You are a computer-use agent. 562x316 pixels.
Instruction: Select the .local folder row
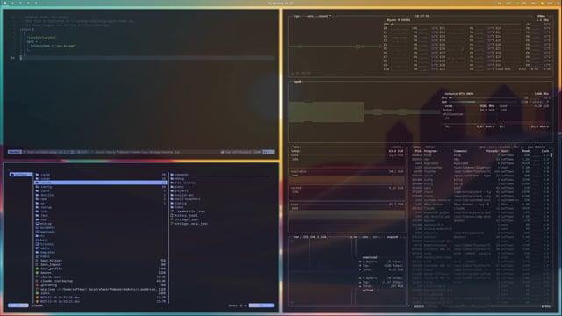pyautogui.click(x=101, y=191)
